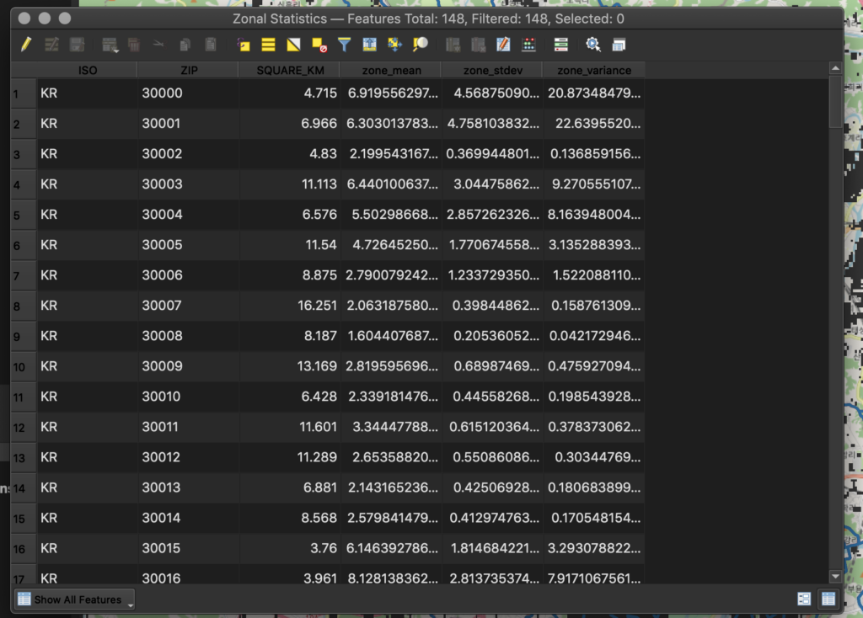The height and width of the screenshot is (618, 863).
Task: Switch to table view
Action: point(828,599)
